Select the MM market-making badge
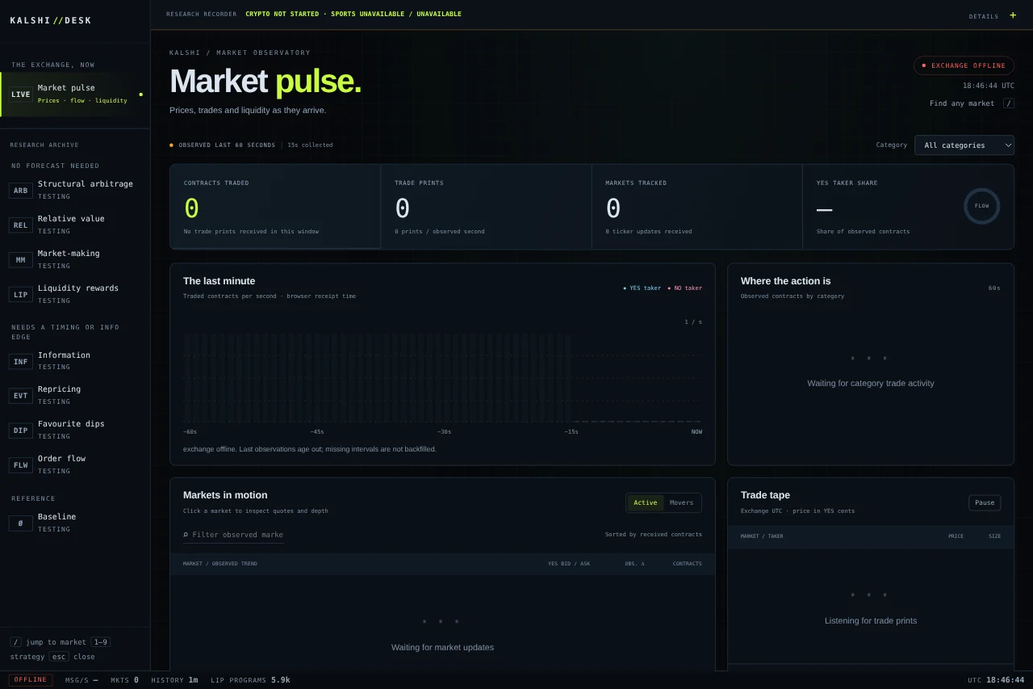1033x689 pixels. [21, 260]
